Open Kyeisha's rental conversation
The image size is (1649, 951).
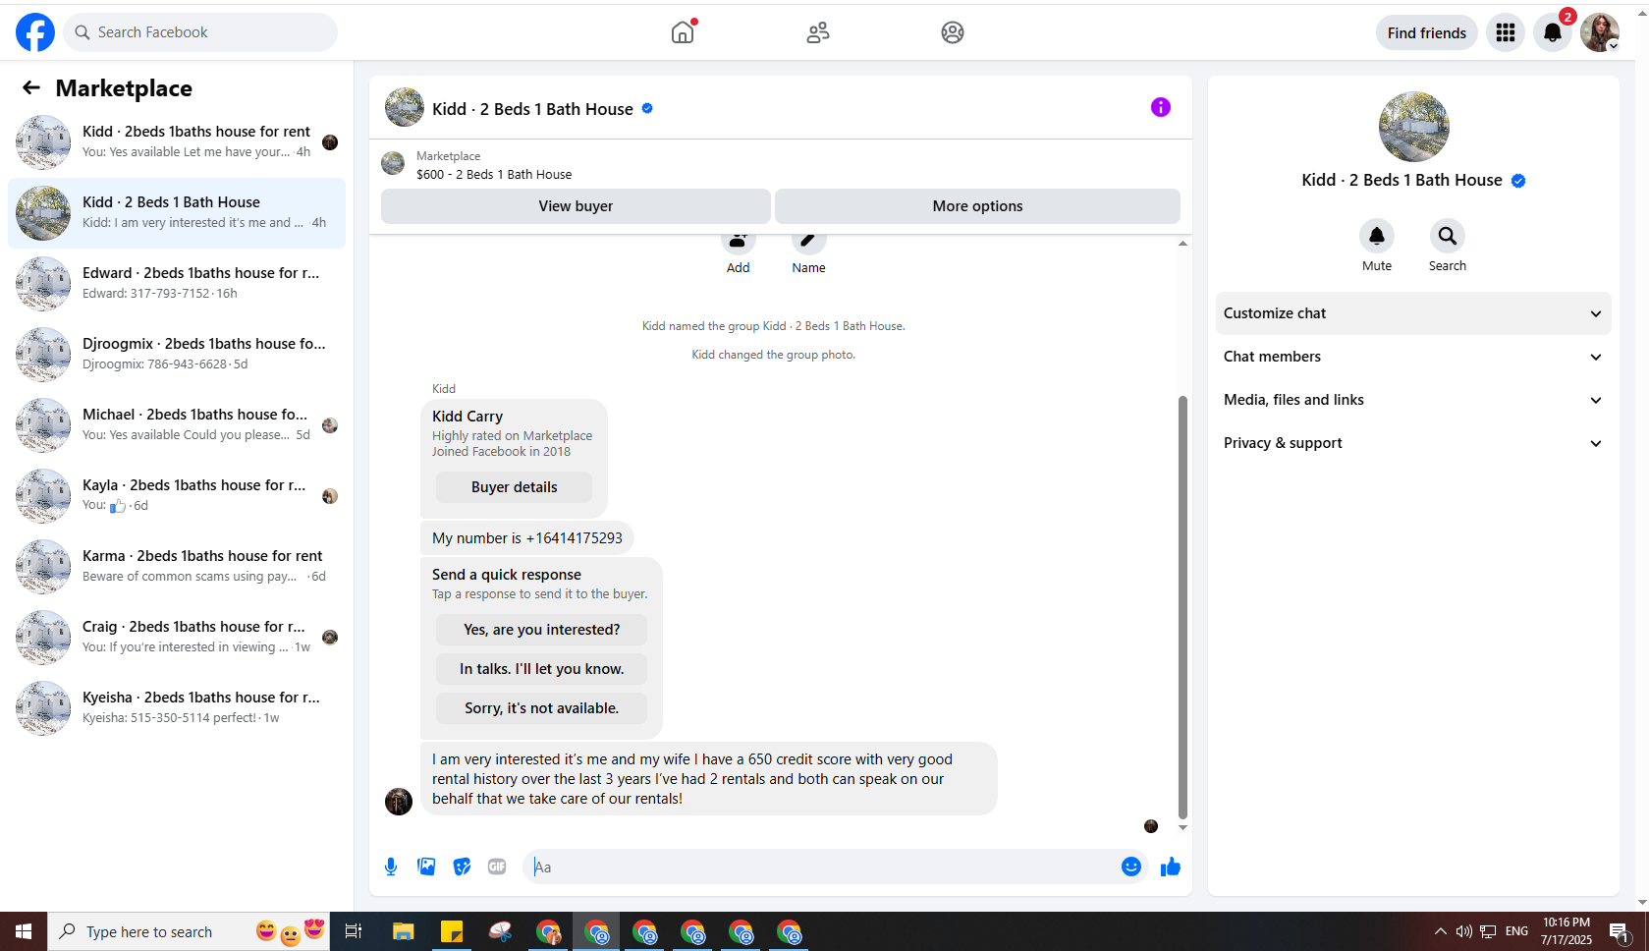pos(177,708)
